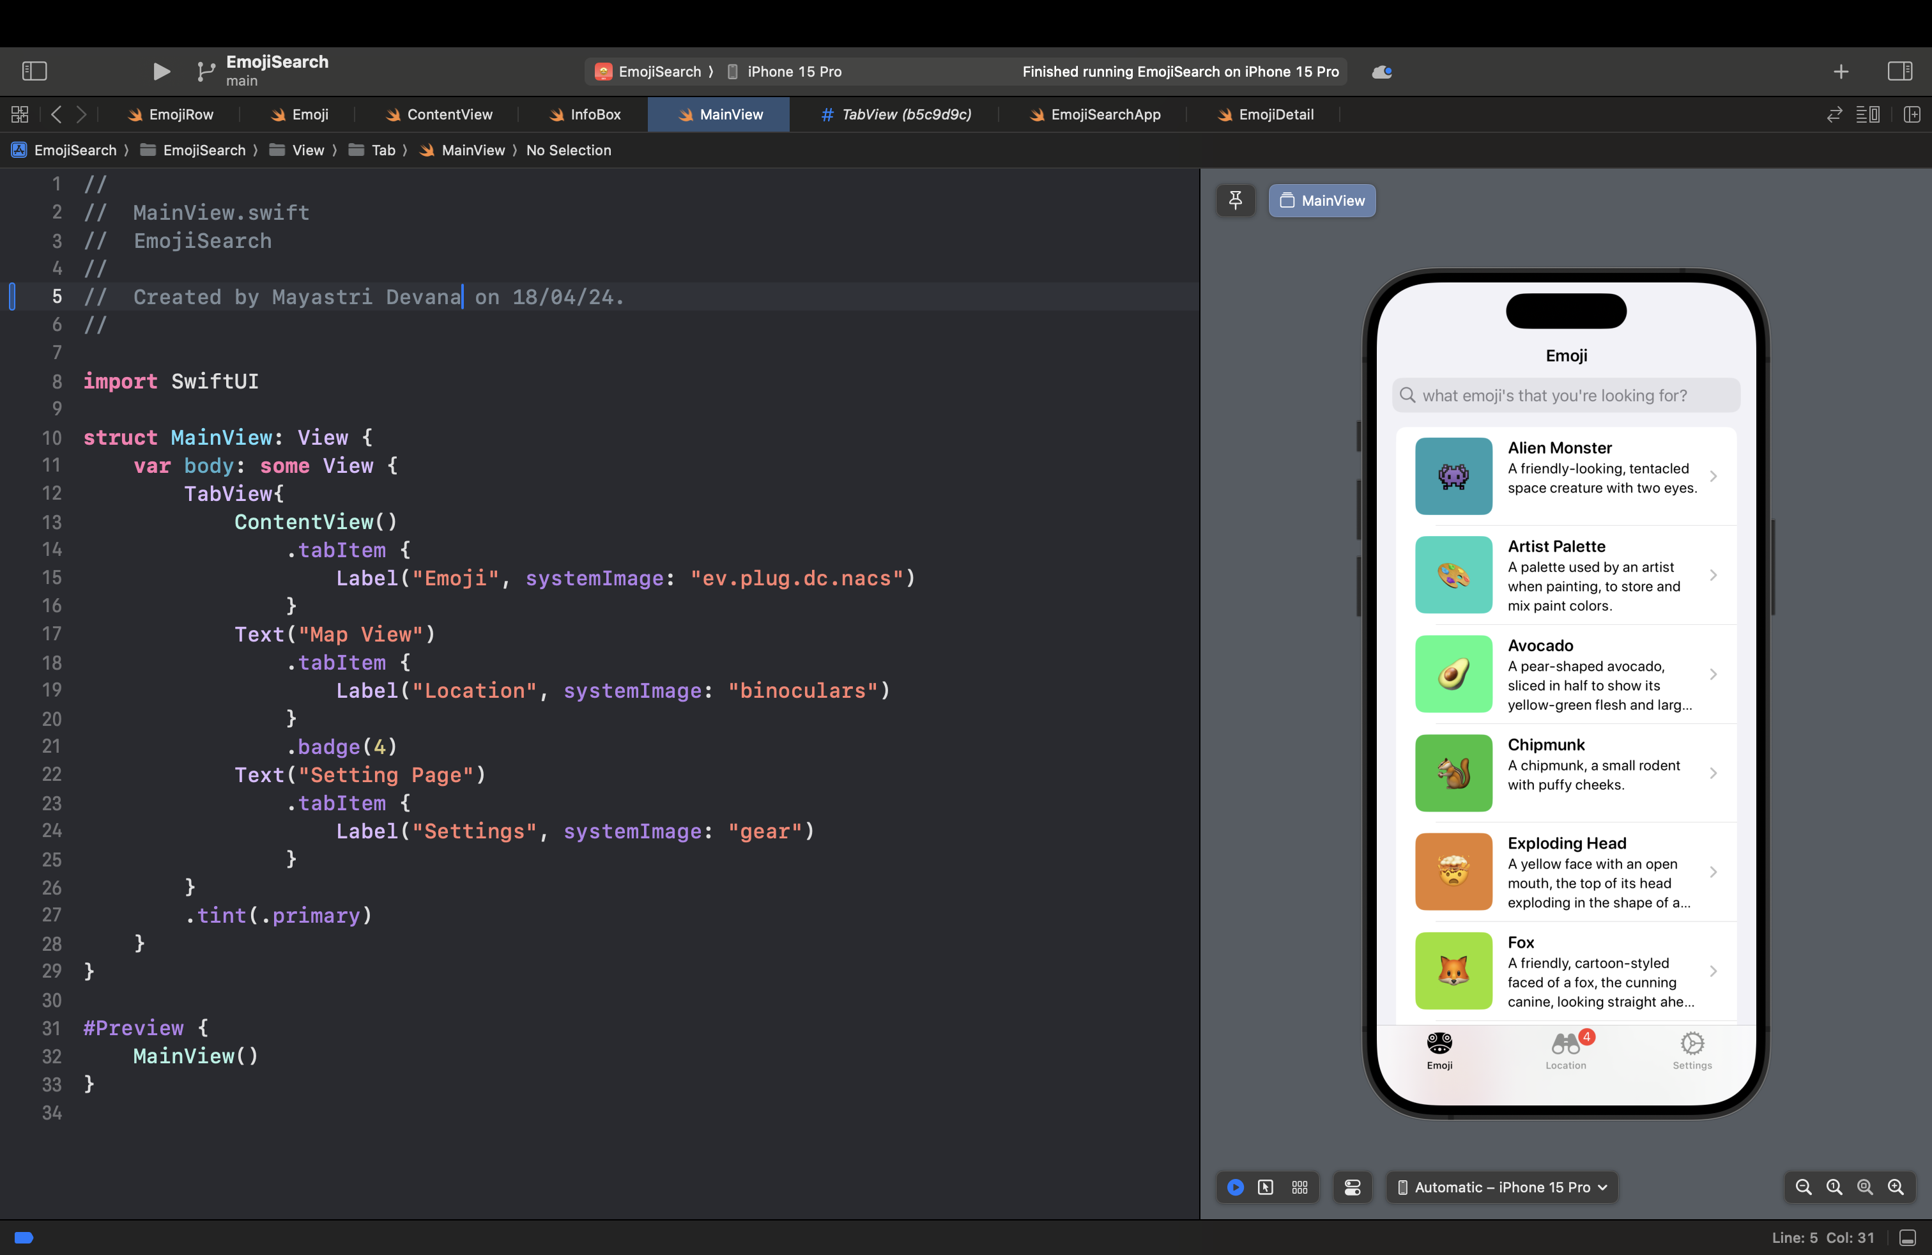
Task: Expand the Chipmunk emoji detail chevron
Action: click(1713, 773)
